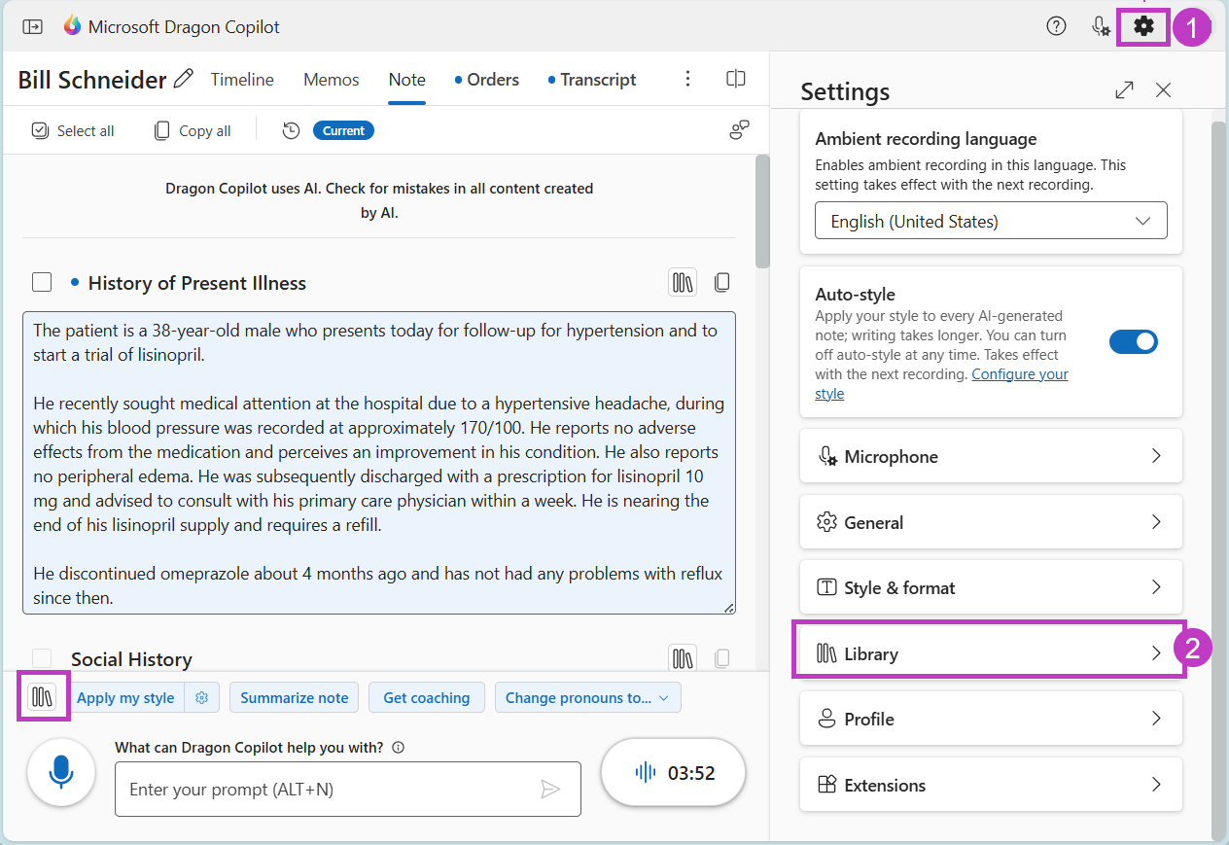Click the History of Present Illness heading
This screenshot has height=845, width=1229.
click(197, 283)
